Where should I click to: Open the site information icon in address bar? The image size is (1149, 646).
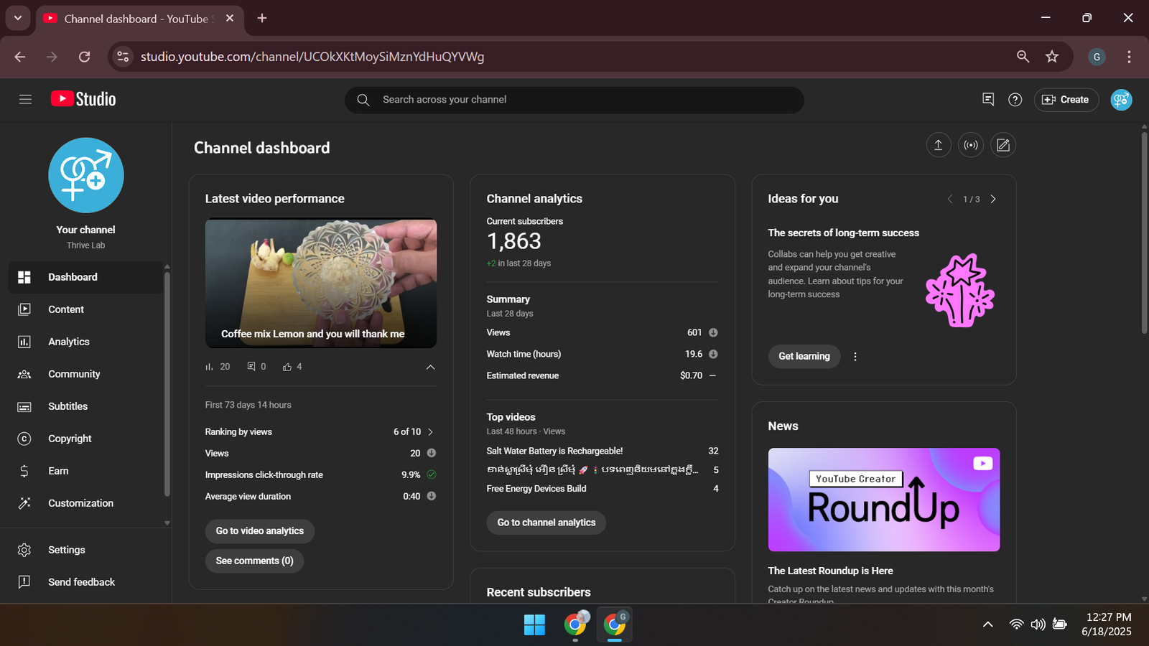[124, 57]
